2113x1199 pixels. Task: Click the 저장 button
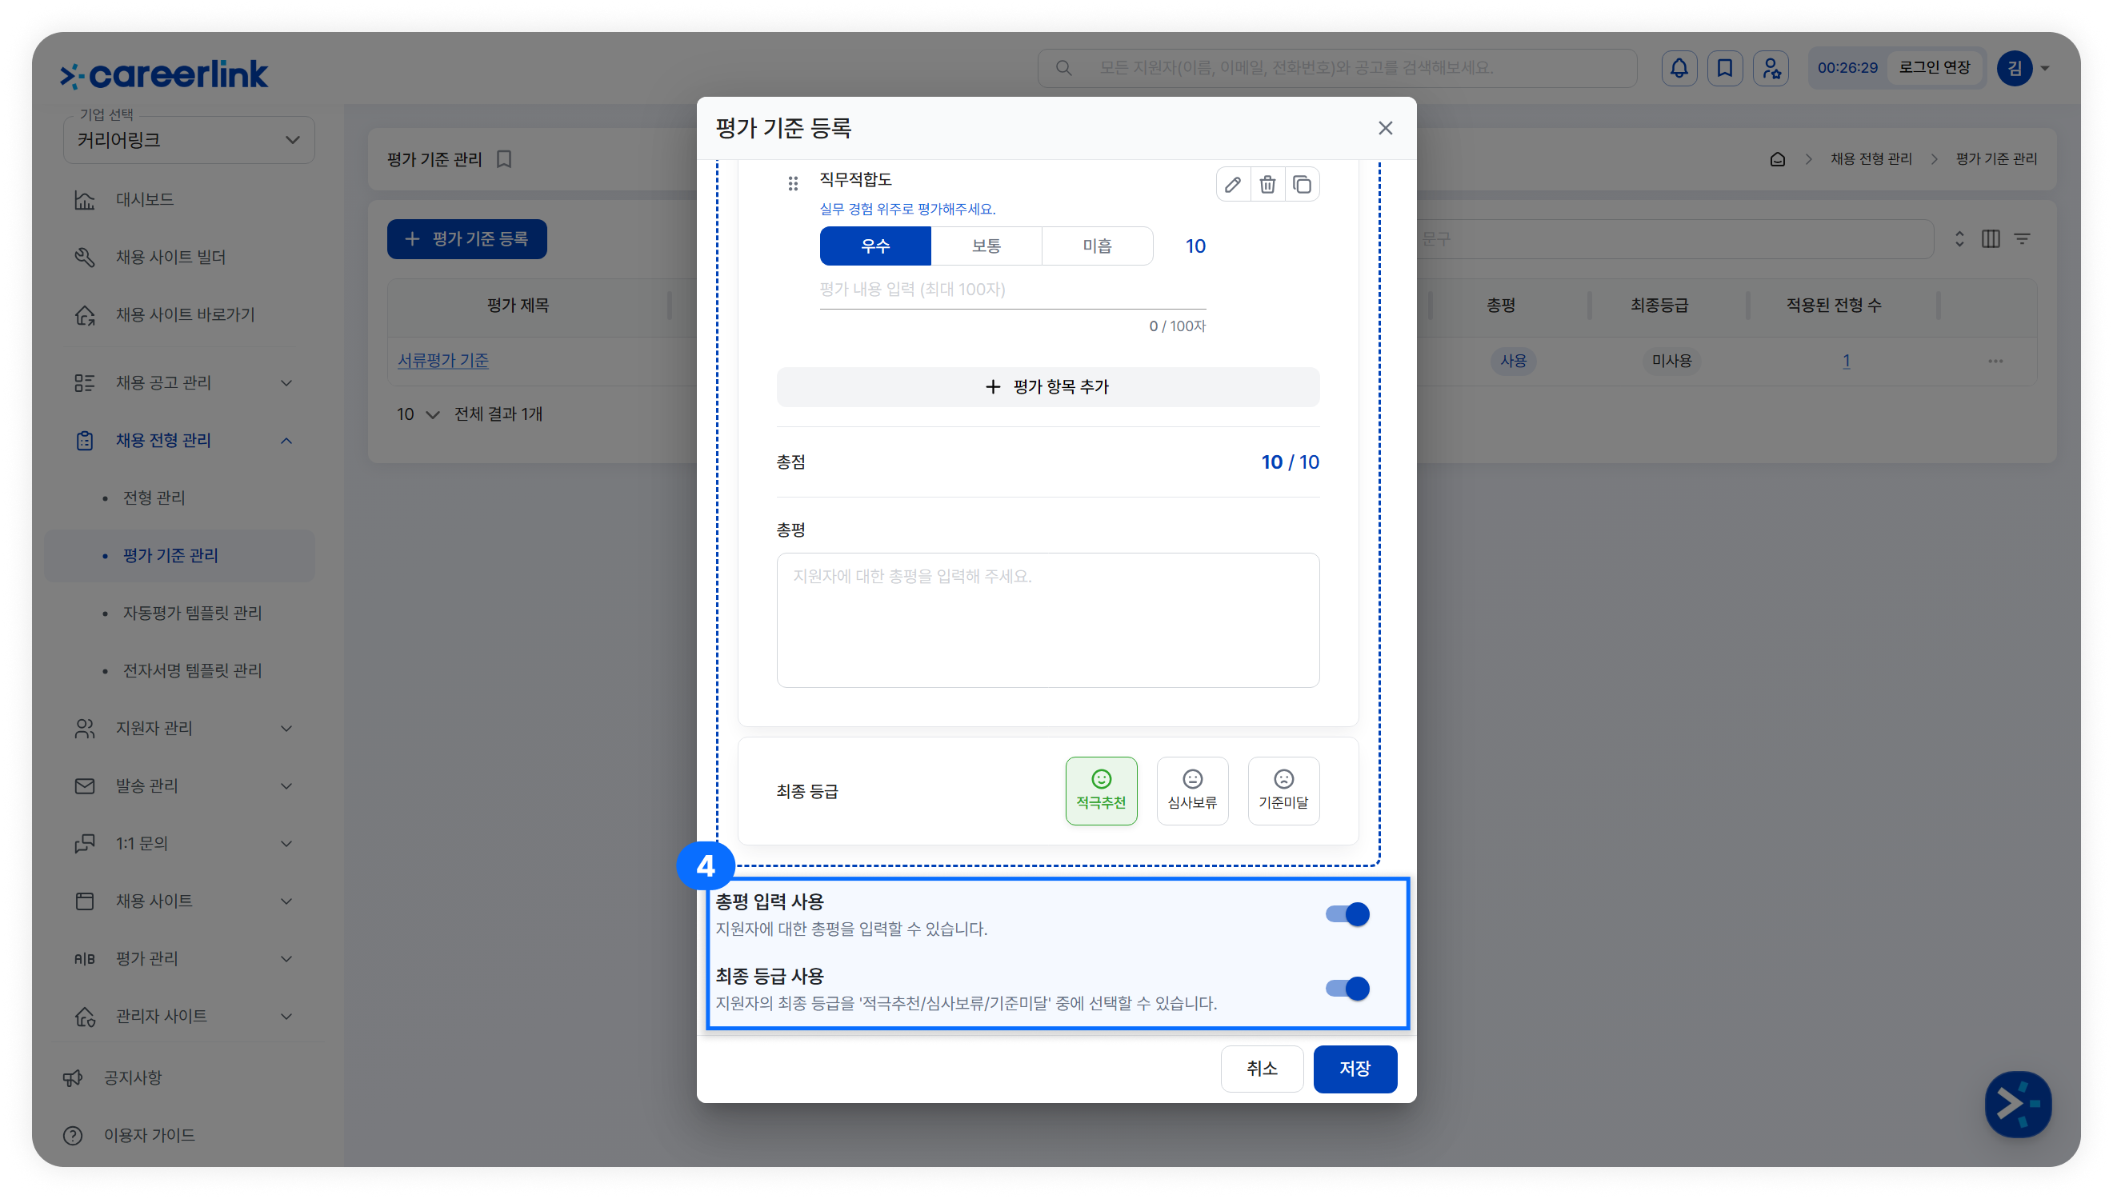[x=1355, y=1069]
